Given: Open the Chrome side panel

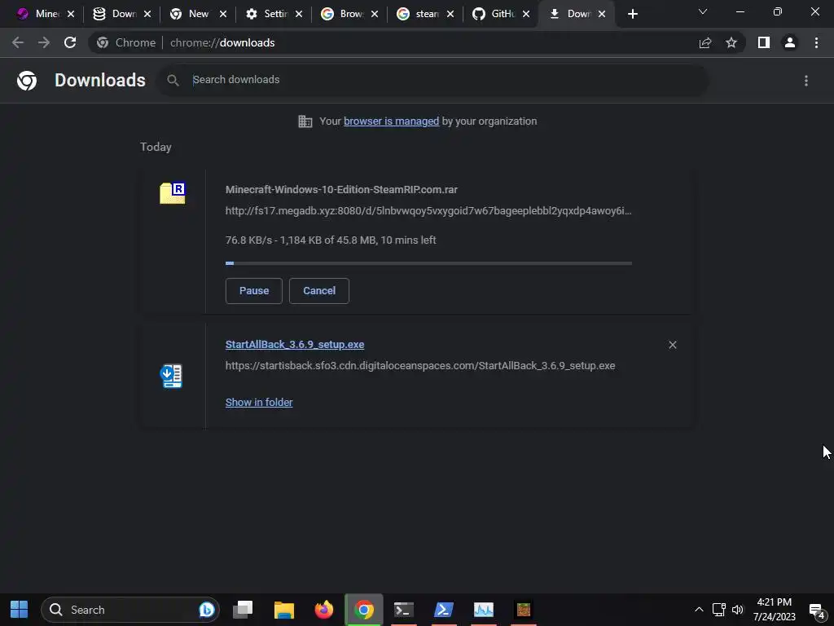Looking at the screenshot, I should [764, 42].
